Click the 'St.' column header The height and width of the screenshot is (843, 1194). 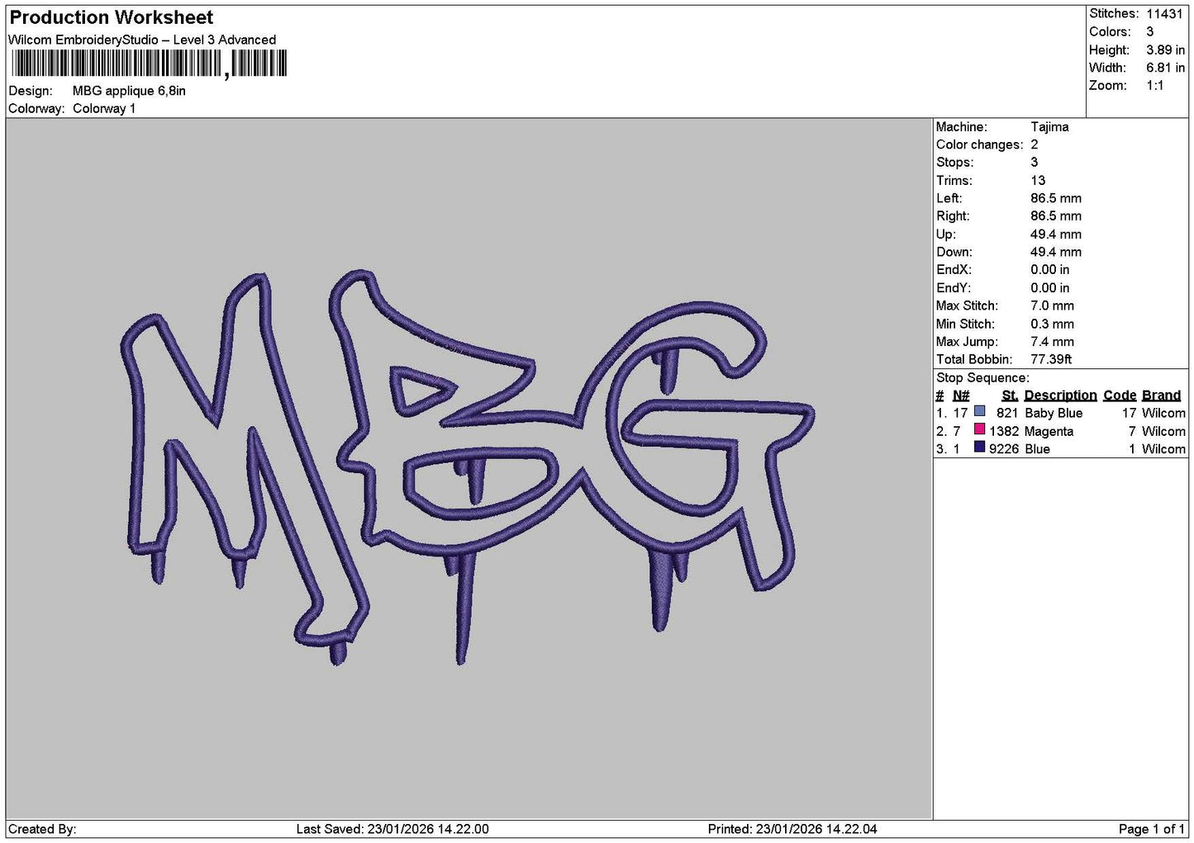1010,395
